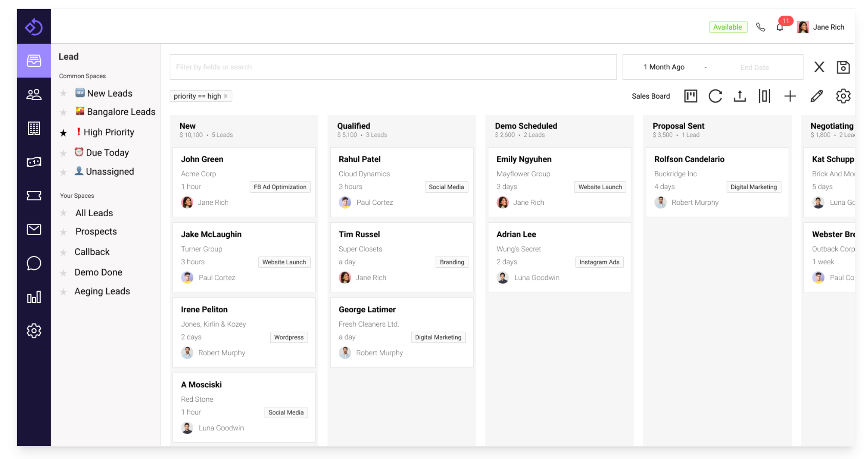
Task: Open the Contacts icon in sidebar
Action: 34,94
